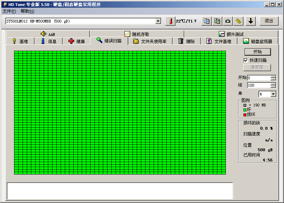
Task: Click the end value field showing 100
Action: tap(259, 85)
